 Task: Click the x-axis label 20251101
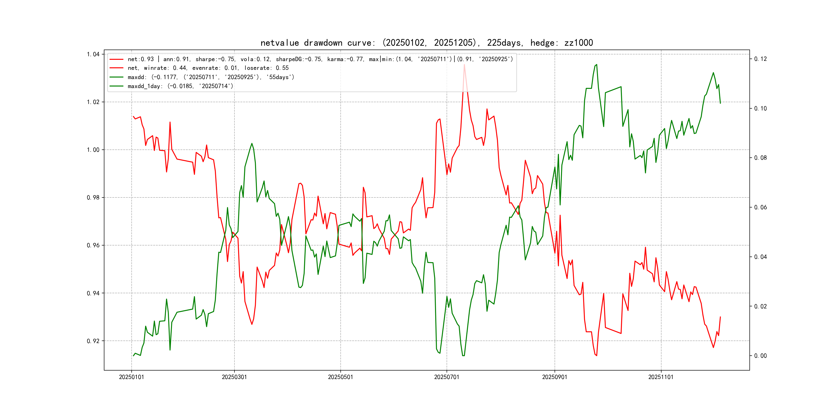[661, 377]
